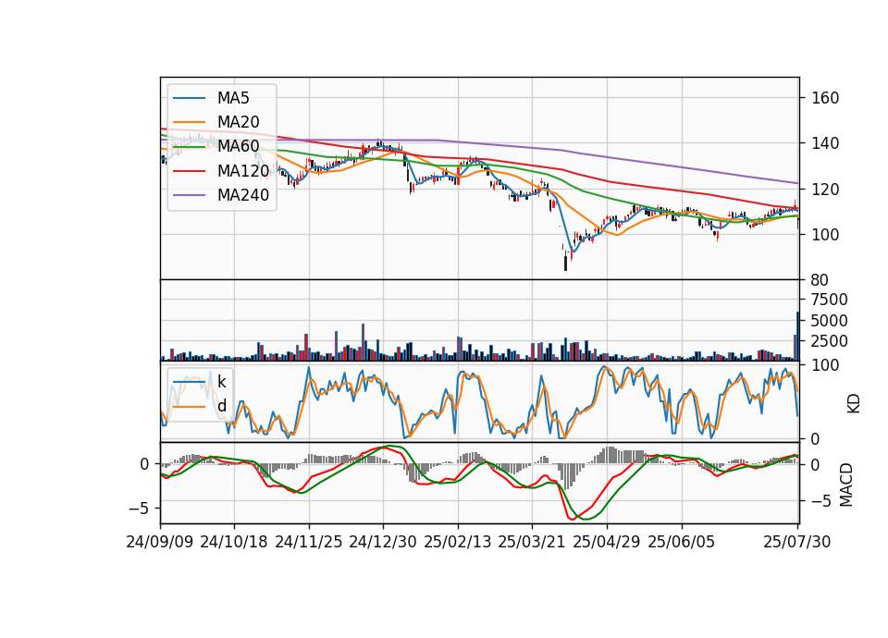Viewport: 888px width, 638px height.
Task: Click the MA60 legend label
Action: tap(238, 146)
